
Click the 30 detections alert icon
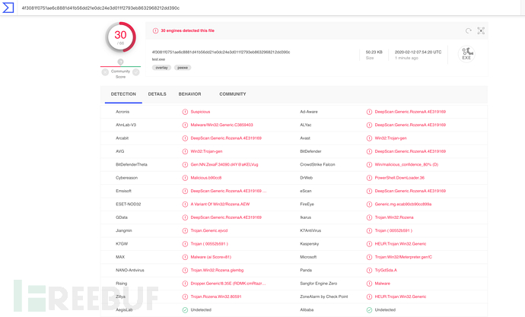click(x=155, y=30)
